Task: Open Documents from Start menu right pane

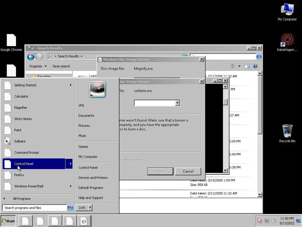Action: click(86, 116)
